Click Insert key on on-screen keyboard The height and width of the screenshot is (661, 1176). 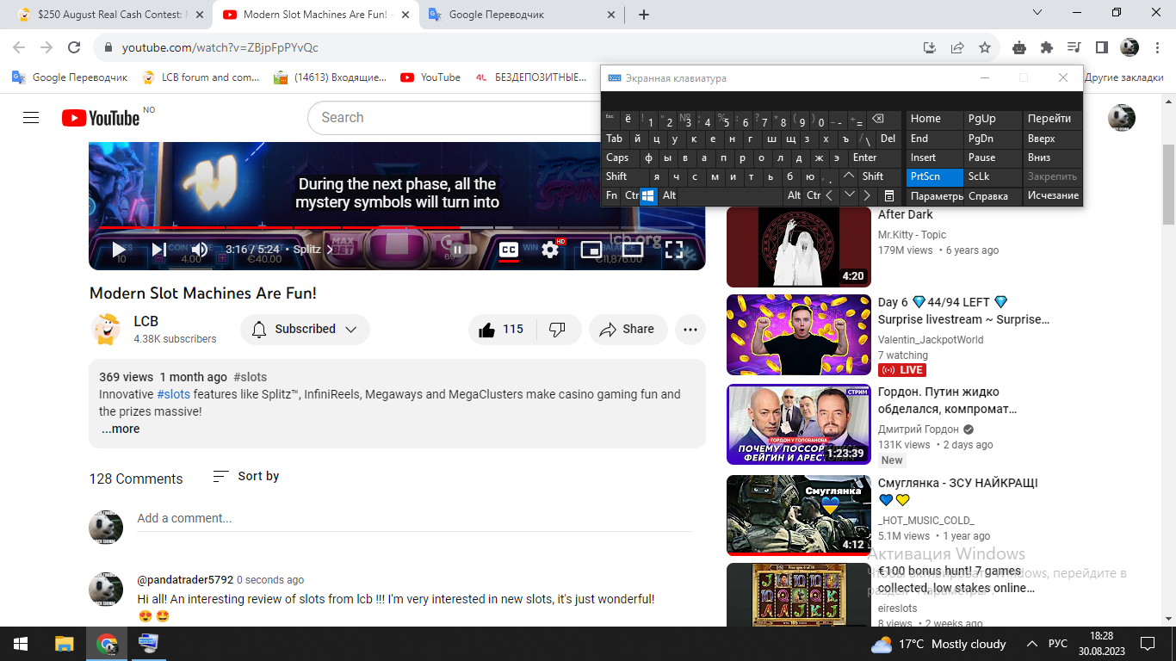click(x=935, y=158)
